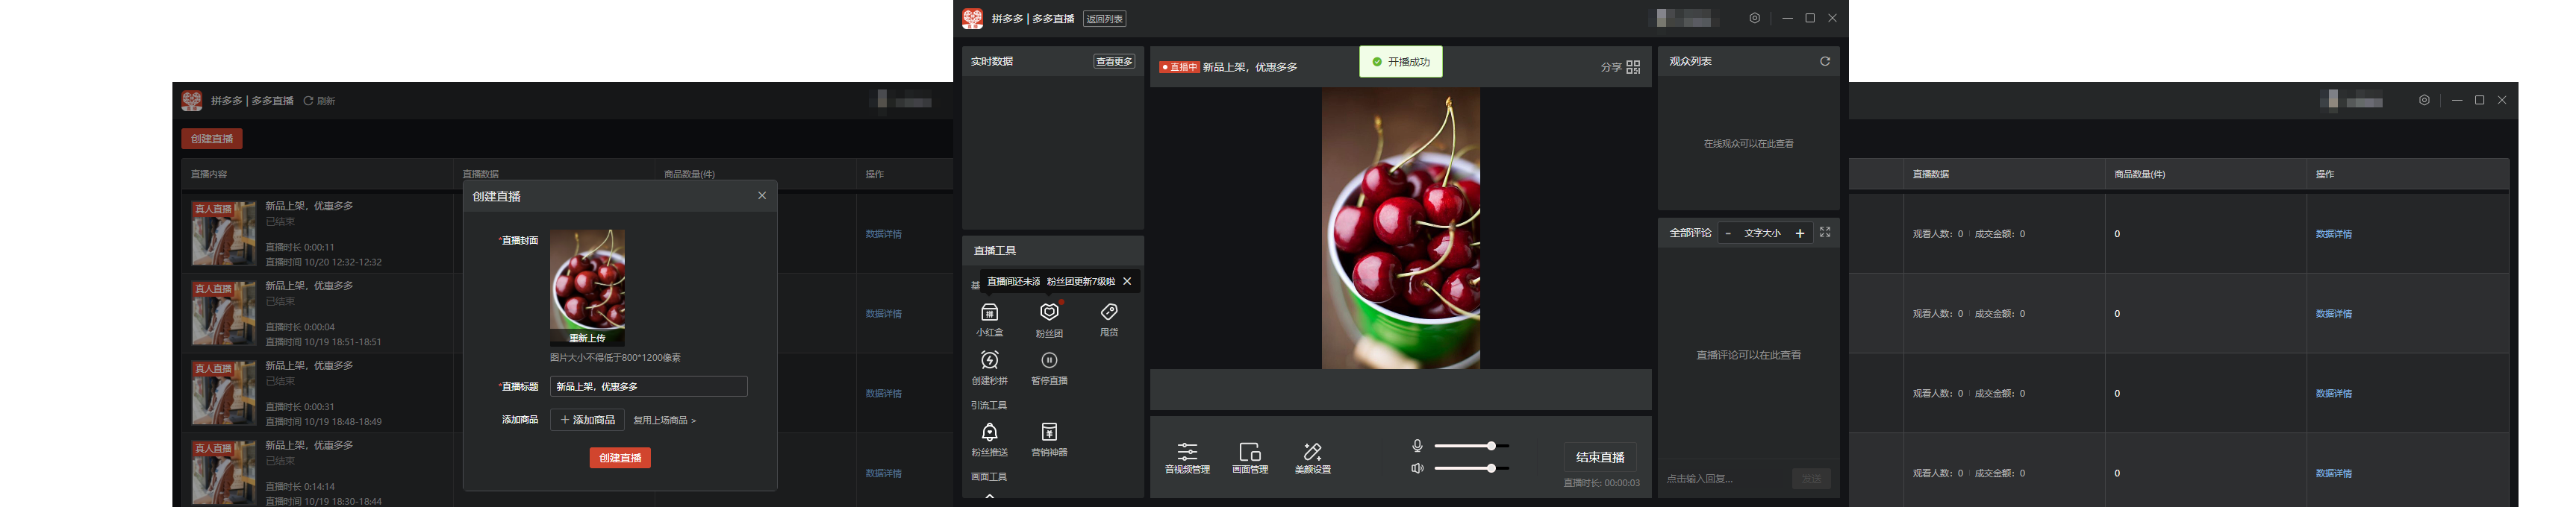Open 数据详情 for the 10/20 12:32 stream
The height and width of the screenshot is (507, 2576).
pyautogui.click(x=883, y=233)
